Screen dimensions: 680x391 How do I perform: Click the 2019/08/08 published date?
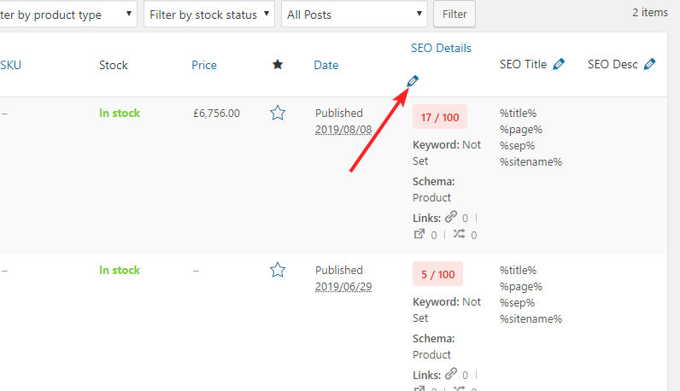[343, 130]
